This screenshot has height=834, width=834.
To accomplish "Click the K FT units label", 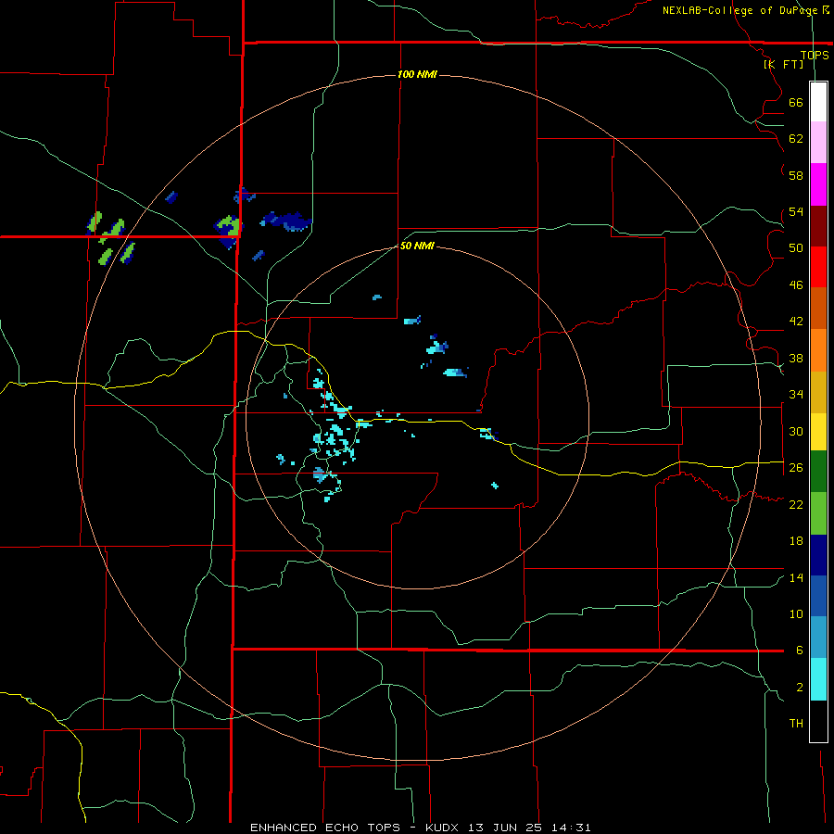I will click(783, 64).
